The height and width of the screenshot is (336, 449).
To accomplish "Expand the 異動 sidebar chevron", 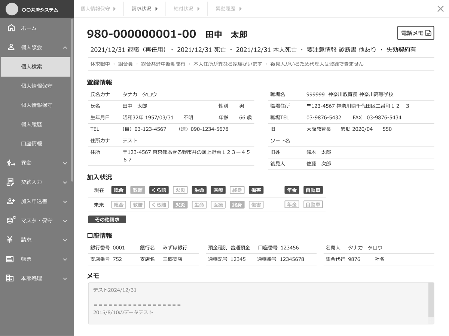I will (x=65, y=163).
